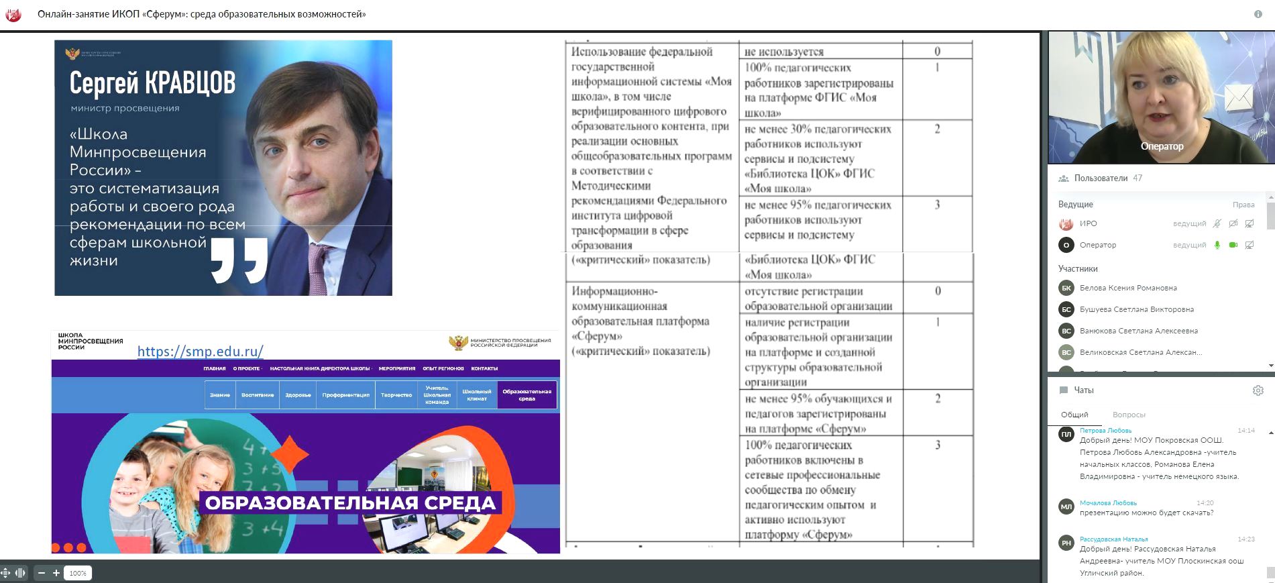Click the Права label in presenters section
The image size is (1275, 583).
[x=1243, y=205]
